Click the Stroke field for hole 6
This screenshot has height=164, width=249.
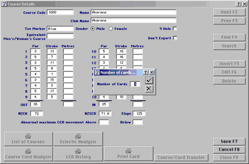click(52, 80)
